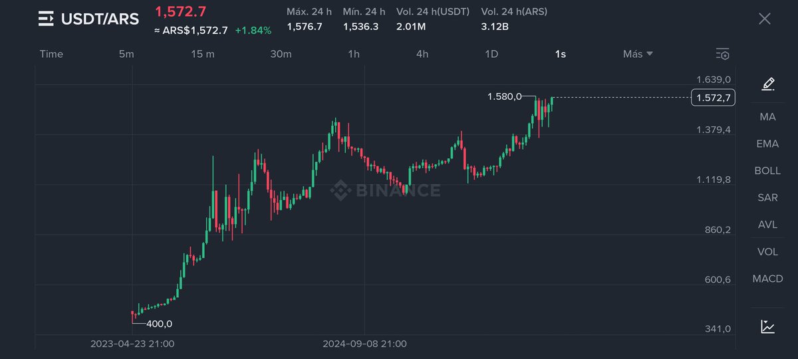Expand the Más timeframe dropdown

pos(638,54)
